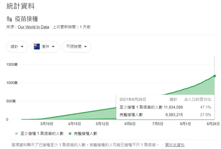Click the data point marker at chart end

click(214, 76)
